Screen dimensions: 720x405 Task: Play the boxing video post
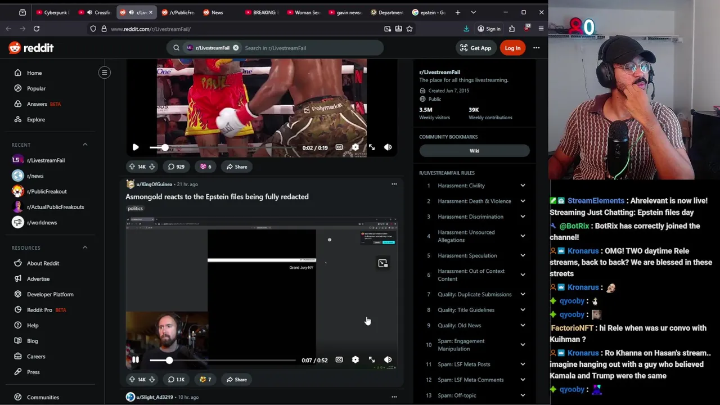(x=136, y=147)
